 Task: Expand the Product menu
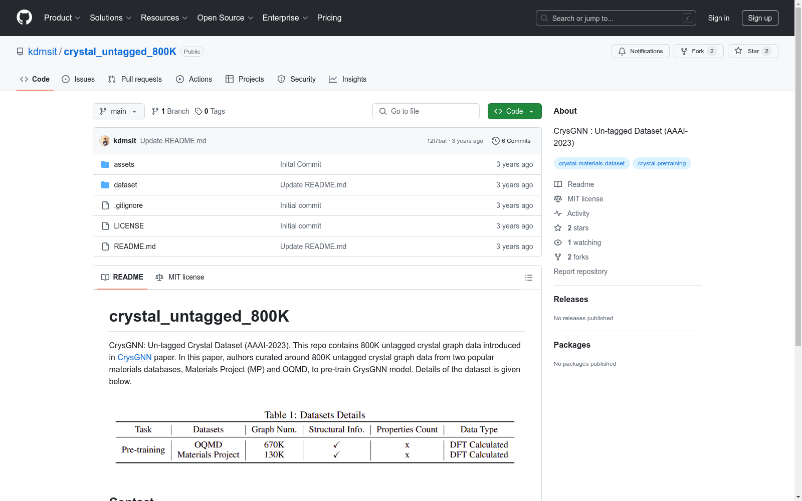62,18
